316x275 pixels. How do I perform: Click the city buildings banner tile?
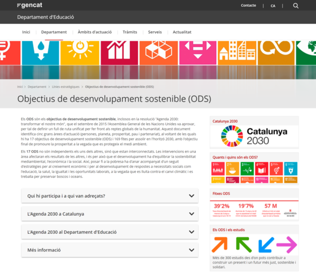coord(237,53)
